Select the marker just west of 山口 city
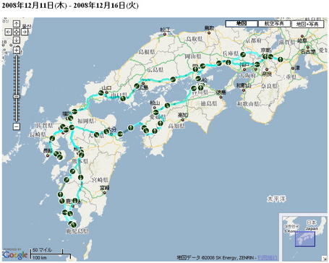Viewport: 329px width, 263px height. coord(101,93)
